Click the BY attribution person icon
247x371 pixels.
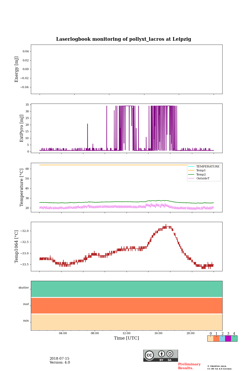coord(162,354)
